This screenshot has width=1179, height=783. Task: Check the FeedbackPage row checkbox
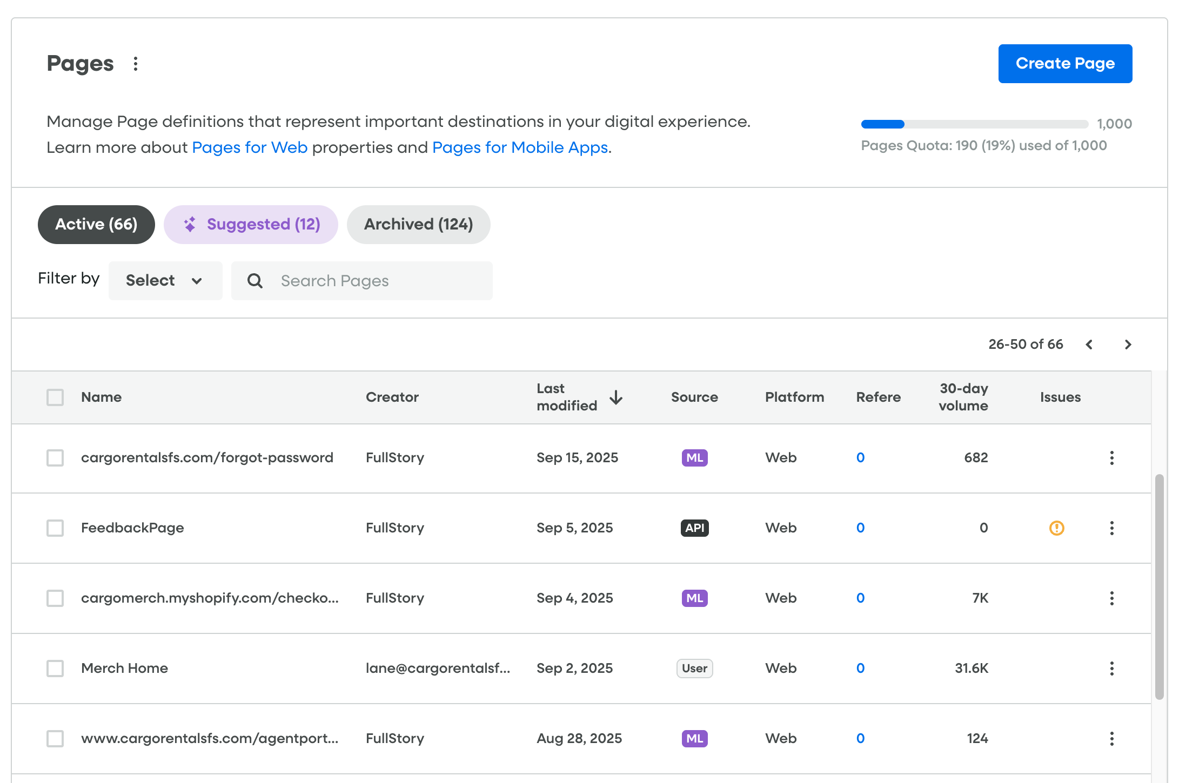click(x=55, y=528)
